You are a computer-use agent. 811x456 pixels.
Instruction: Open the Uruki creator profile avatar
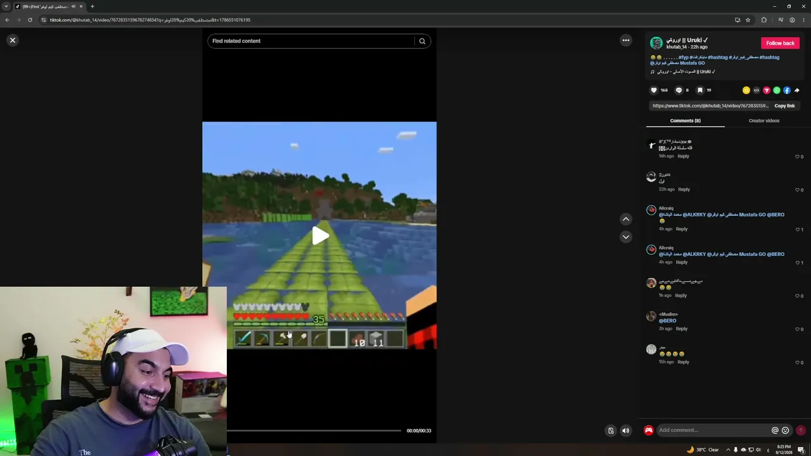(656, 43)
